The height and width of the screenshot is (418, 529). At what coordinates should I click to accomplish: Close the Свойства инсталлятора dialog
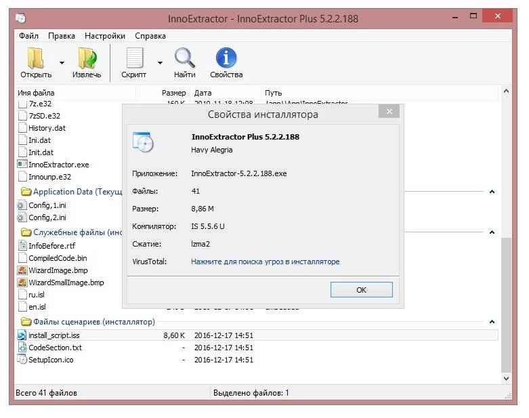click(x=389, y=111)
